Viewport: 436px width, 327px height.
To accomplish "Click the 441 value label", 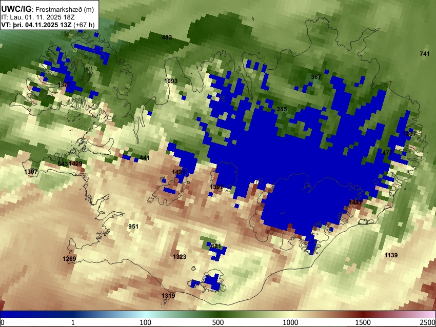I will click(x=145, y=158).
